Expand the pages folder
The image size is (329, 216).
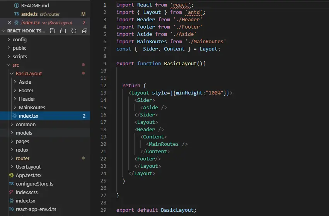point(12,141)
